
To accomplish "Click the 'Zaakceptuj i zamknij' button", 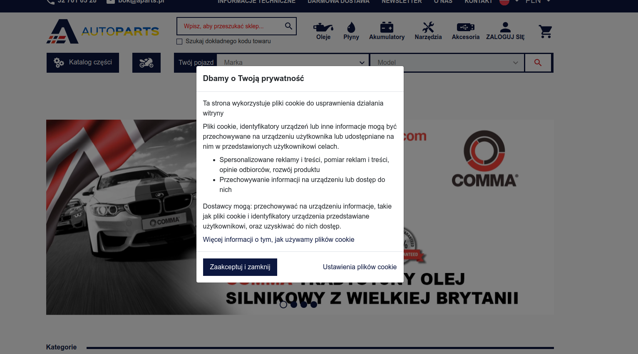I will coord(240,267).
